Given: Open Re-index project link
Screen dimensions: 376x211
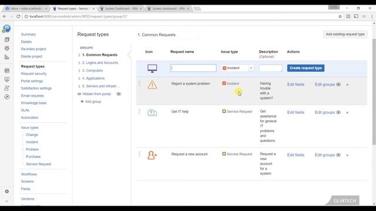Looking at the screenshot, I should coord(33,49).
